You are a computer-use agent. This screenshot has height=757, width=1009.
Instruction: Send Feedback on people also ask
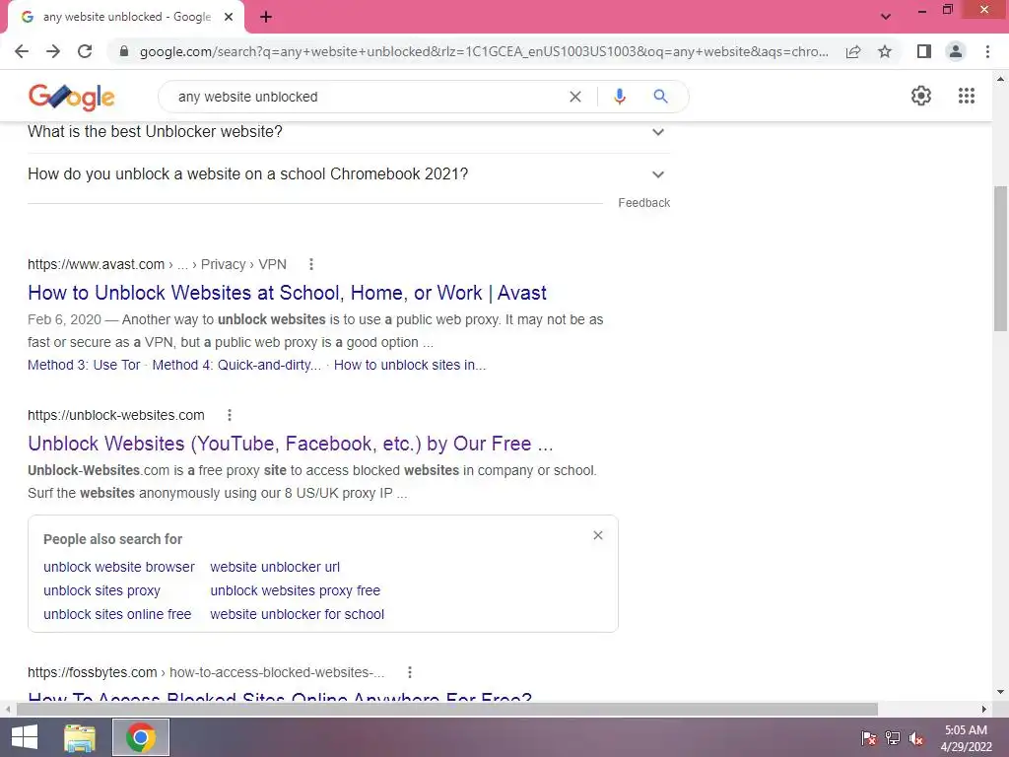click(x=643, y=203)
